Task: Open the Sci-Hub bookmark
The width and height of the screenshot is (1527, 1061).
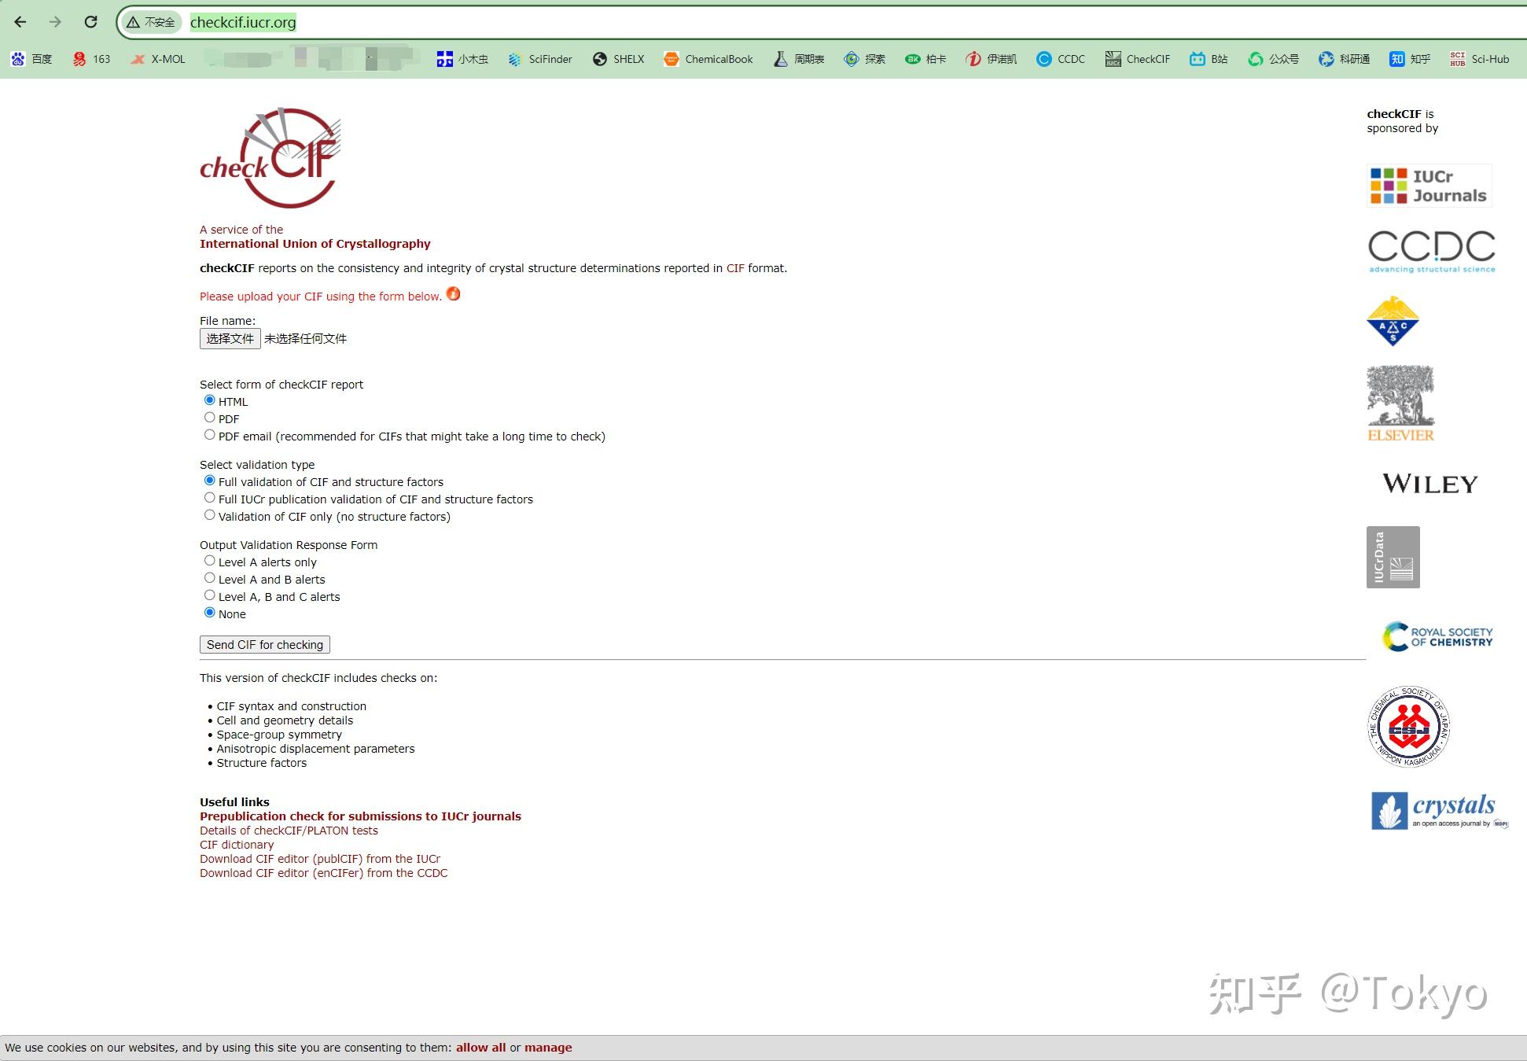Action: 1479,59
